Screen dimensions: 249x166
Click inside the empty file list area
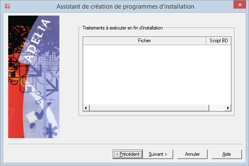click(x=157, y=75)
